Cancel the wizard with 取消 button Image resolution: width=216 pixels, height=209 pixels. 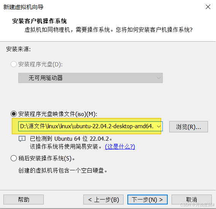click(192, 200)
